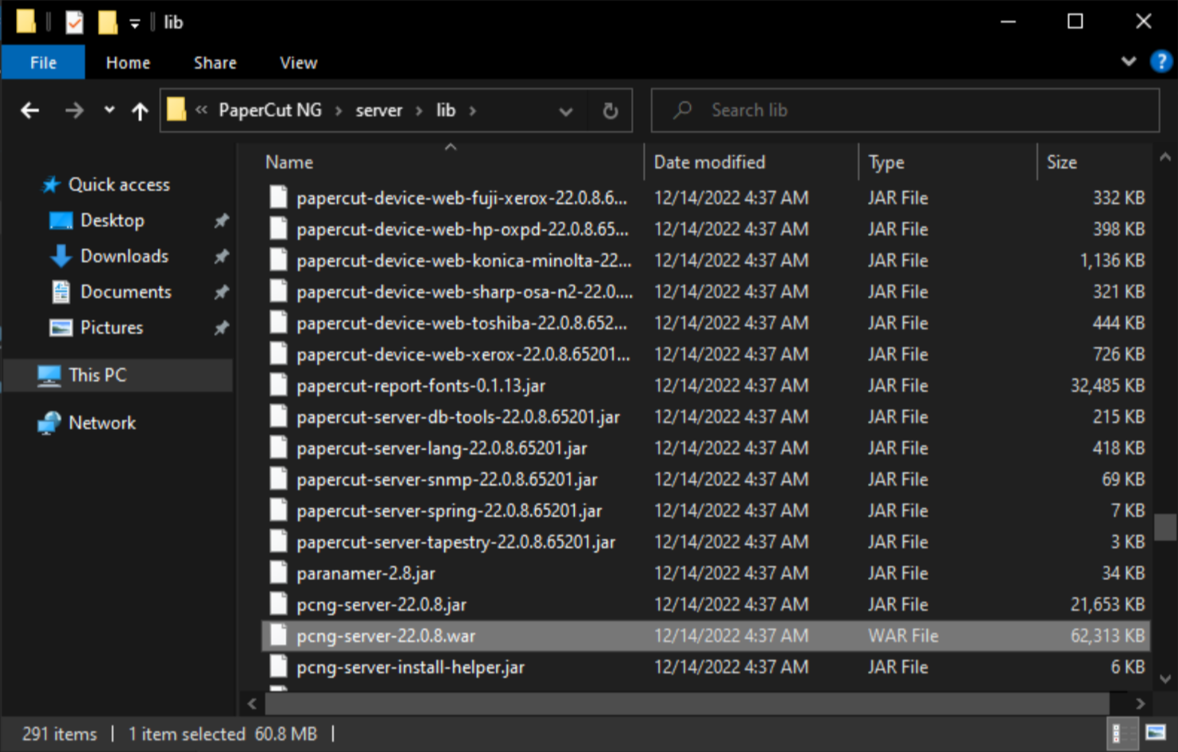Switch to large icons view layout icon

coord(1156,733)
